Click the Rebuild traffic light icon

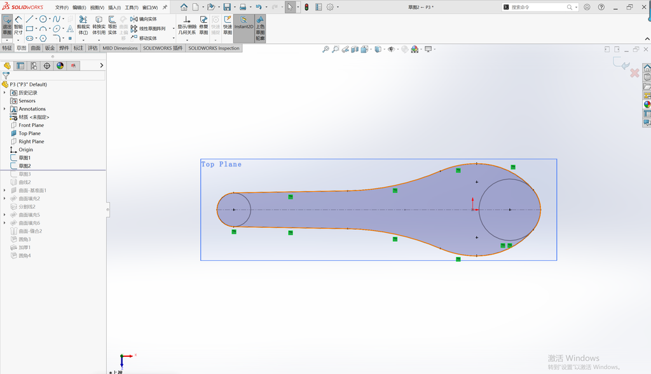(306, 7)
